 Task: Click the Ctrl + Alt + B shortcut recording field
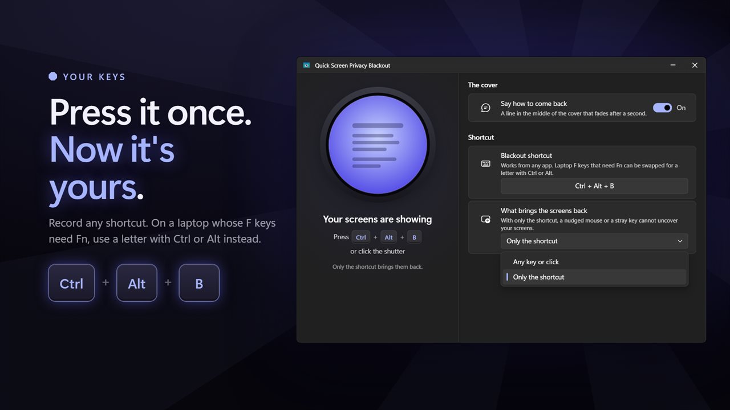(x=594, y=186)
